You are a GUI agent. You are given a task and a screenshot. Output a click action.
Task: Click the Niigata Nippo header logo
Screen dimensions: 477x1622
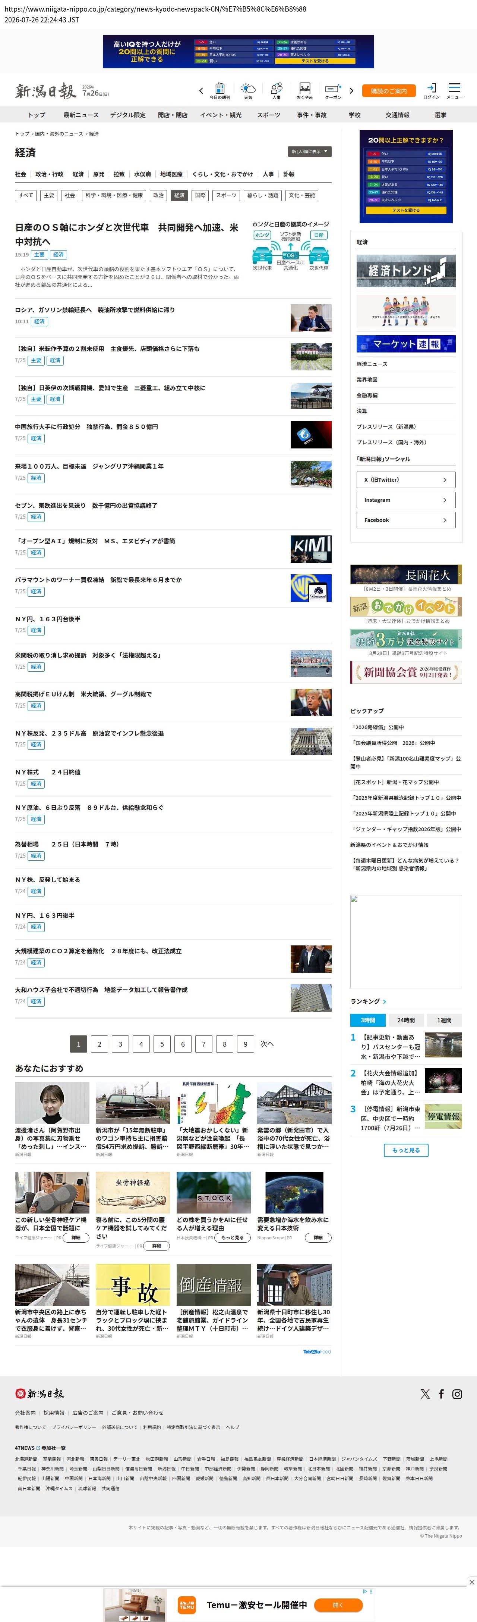pyautogui.click(x=45, y=91)
